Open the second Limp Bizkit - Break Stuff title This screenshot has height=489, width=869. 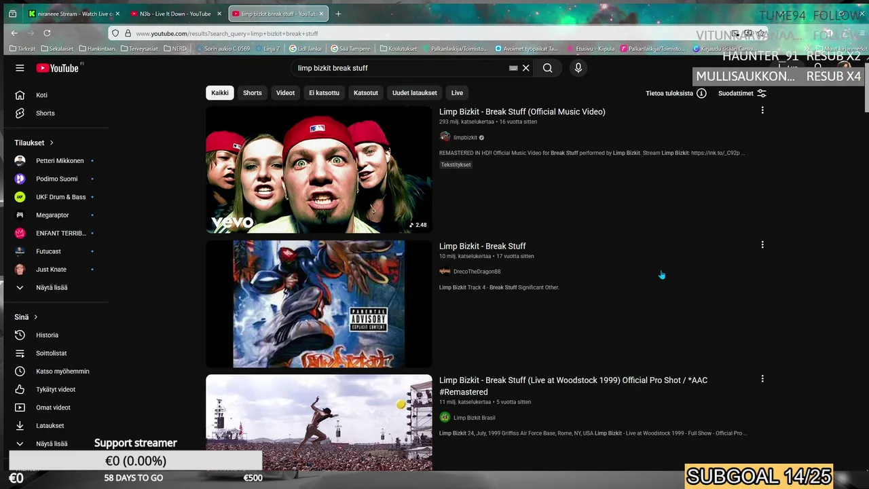(x=482, y=246)
